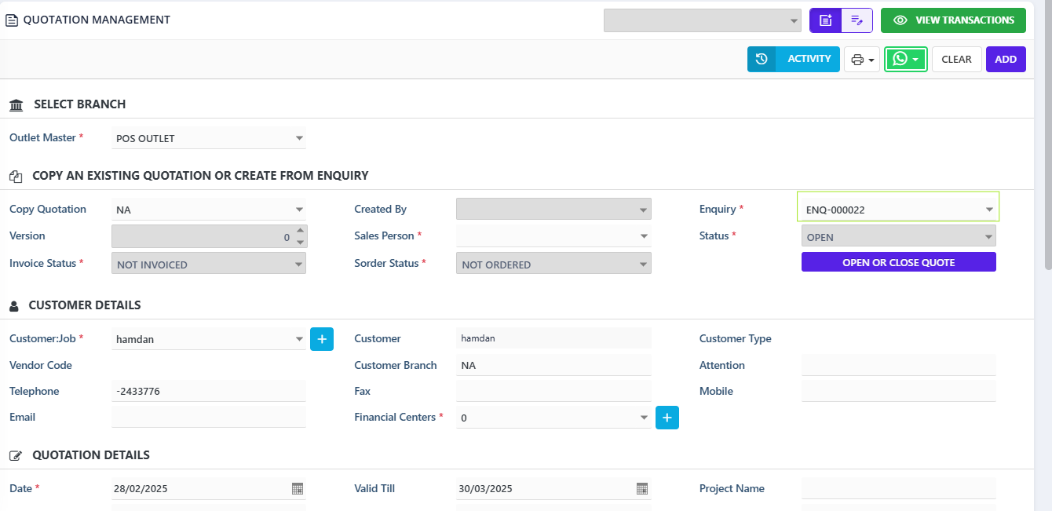The height and width of the screenshot is (511, 1052).
Task: Open the WhatsApp share dropdown
Action: pyautogui.click(x=906, y=59)
